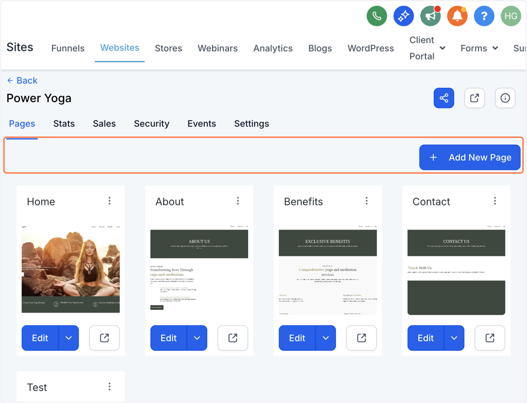The height and width of the screenshot is (403, 527).
Task: Preview the About page in new tab
Action: coord(233,338)
